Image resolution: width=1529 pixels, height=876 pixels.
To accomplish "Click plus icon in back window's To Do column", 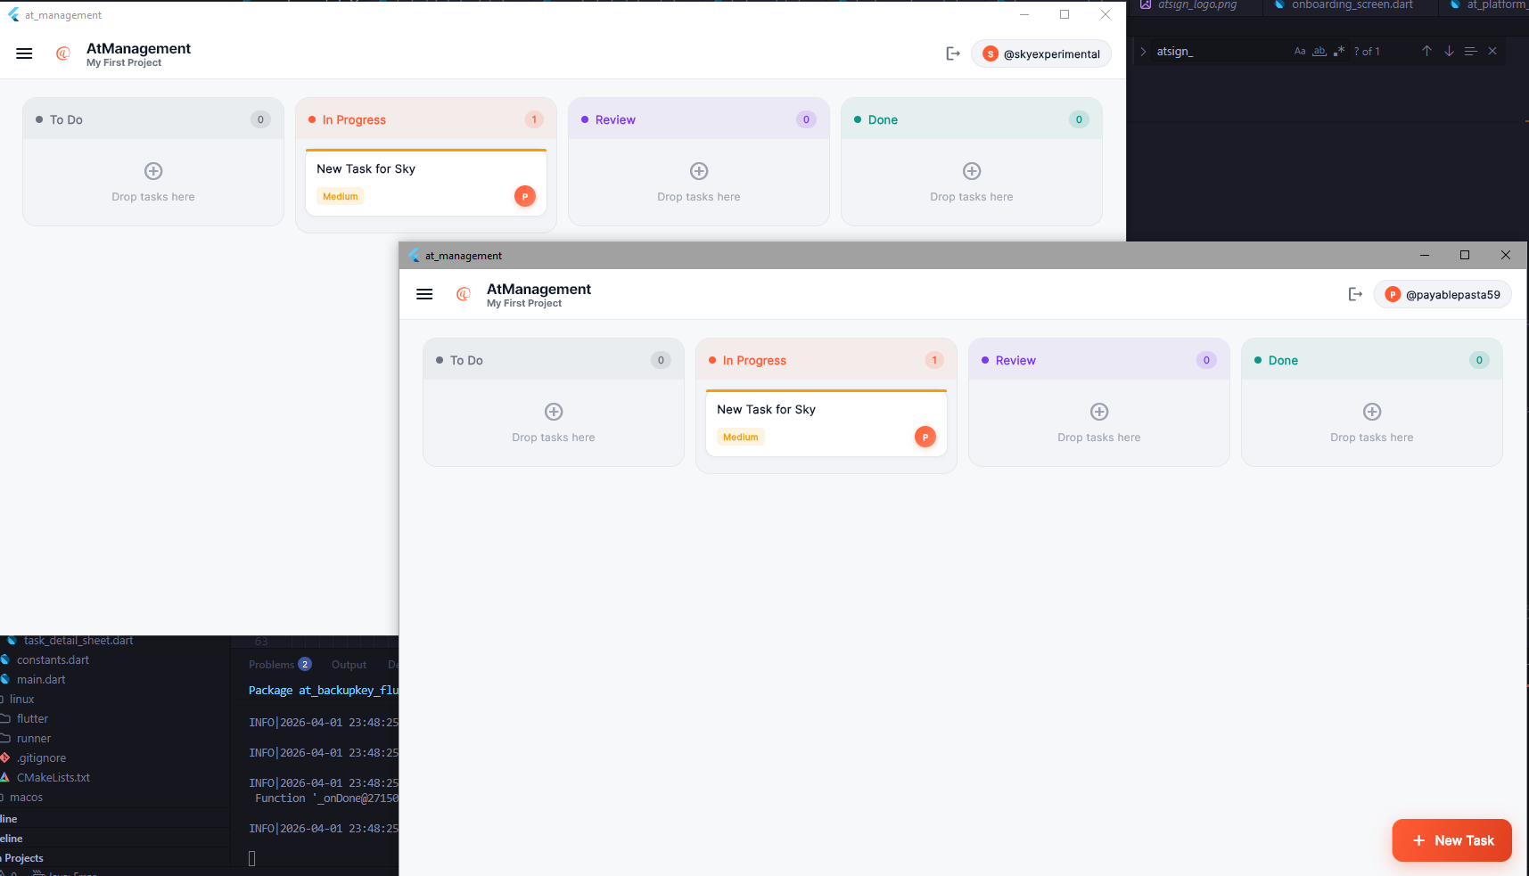I will click(153, 171).
